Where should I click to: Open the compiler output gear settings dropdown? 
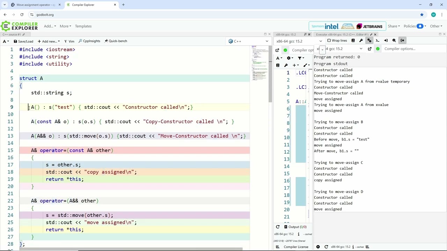click(290, 58)
